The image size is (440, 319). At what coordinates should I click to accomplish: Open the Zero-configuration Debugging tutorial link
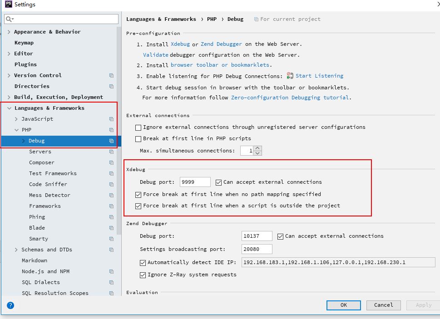tap(290, 98)
